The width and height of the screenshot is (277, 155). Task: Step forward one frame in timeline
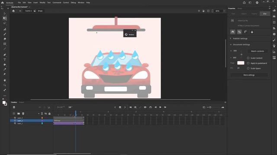[x=165, y=107]
